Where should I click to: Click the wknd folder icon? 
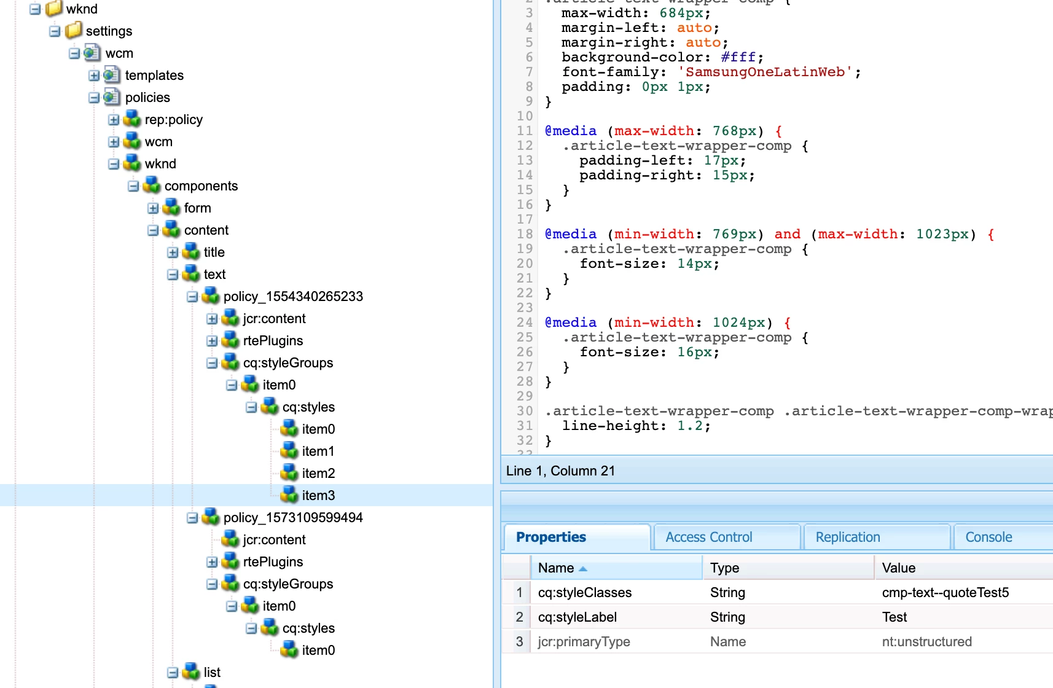click(54, 9)
